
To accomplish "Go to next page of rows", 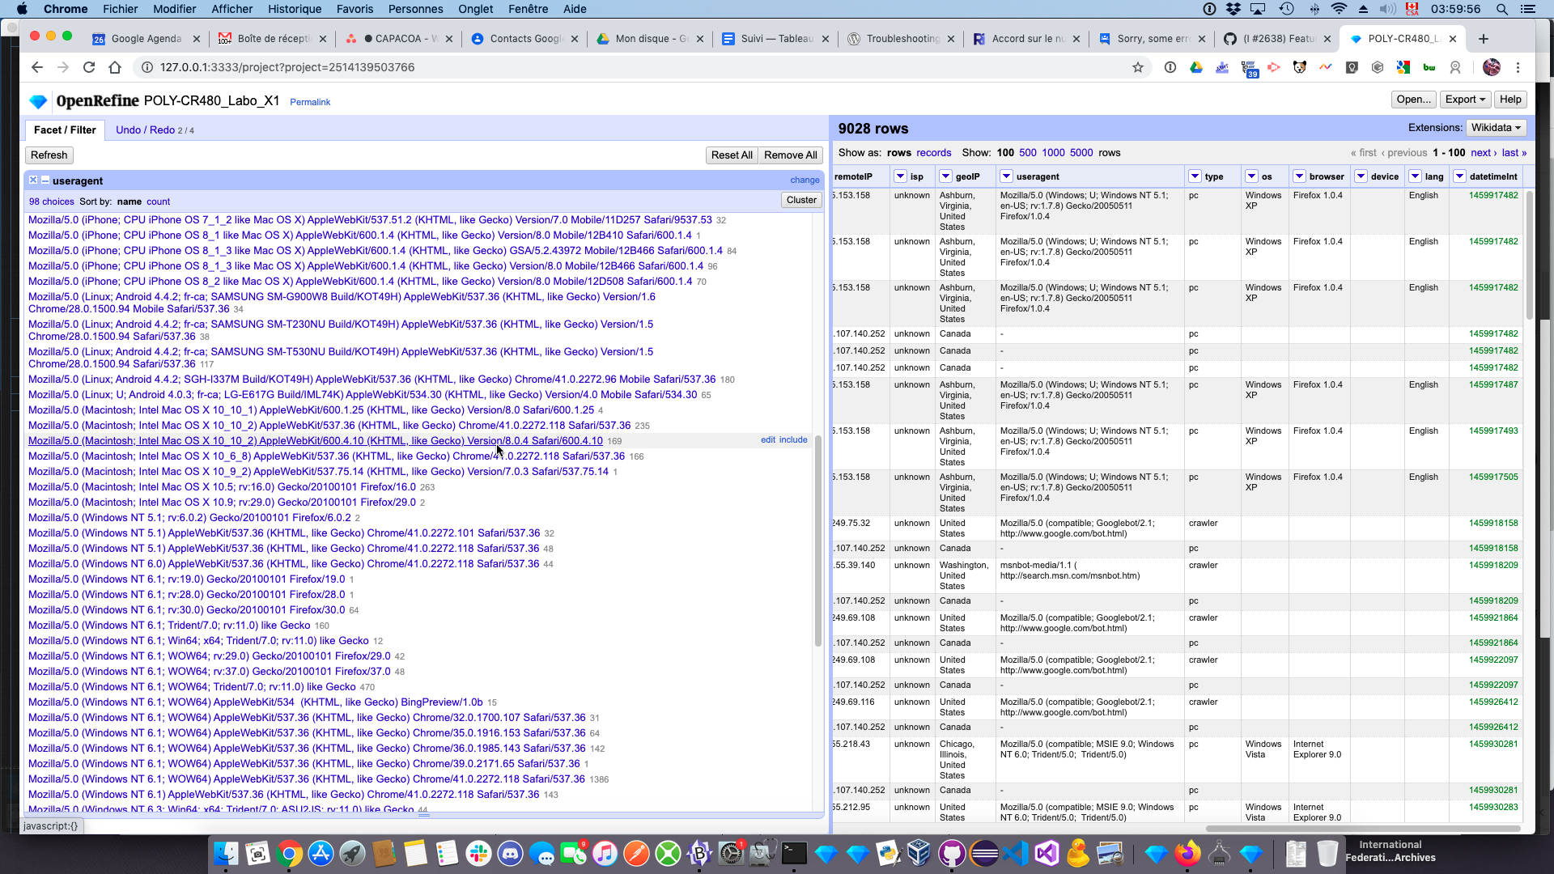I will click(x=1484, y=153).
